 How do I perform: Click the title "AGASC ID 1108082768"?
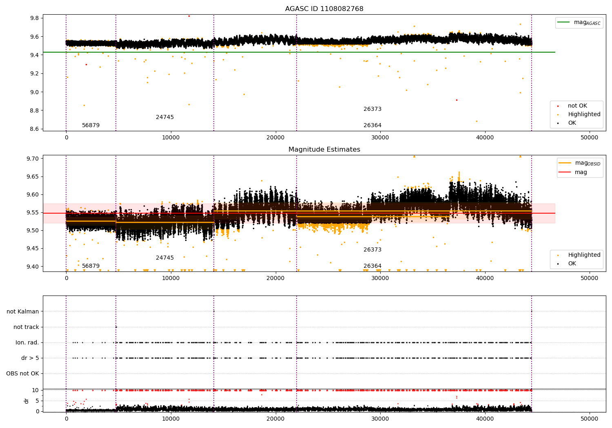(324, 9)
